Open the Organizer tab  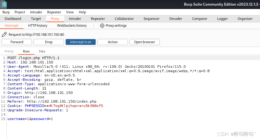pyautogui.click(x=245, y=19)
